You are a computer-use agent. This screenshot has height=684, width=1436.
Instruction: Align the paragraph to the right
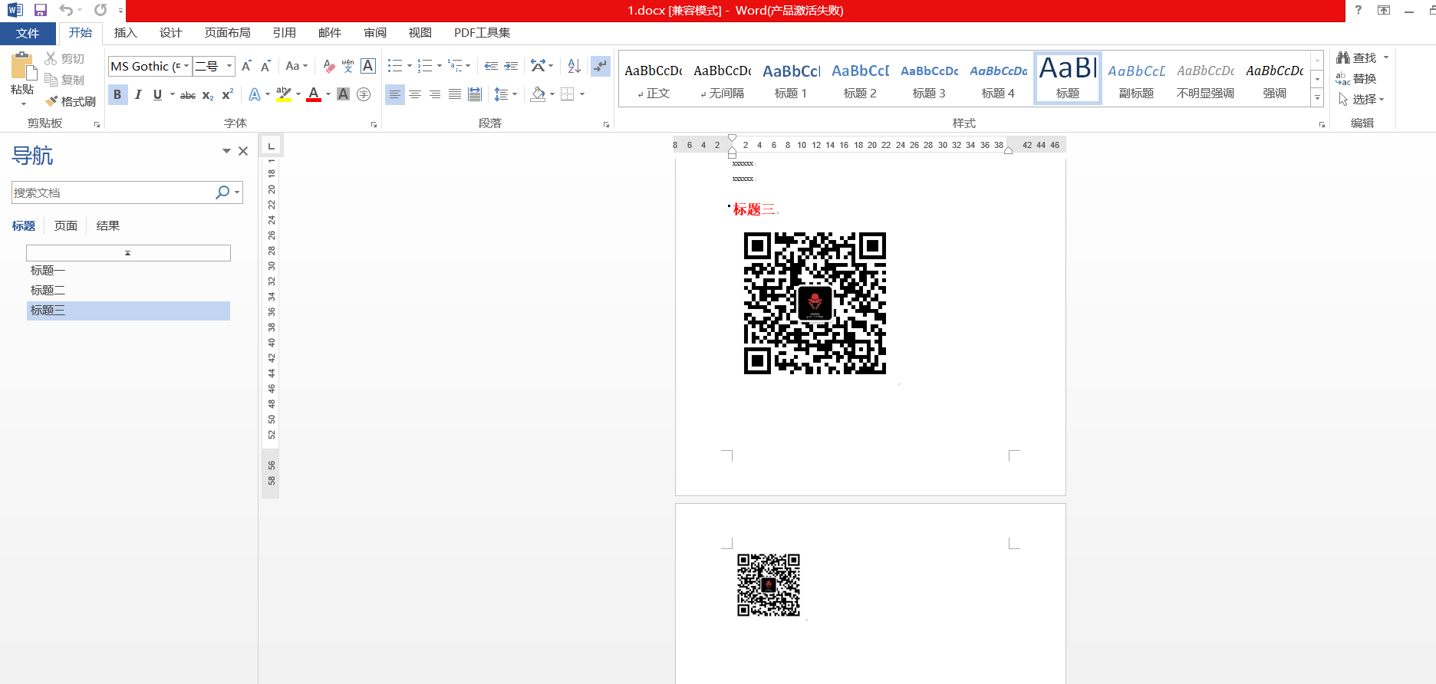click(435, 94)
